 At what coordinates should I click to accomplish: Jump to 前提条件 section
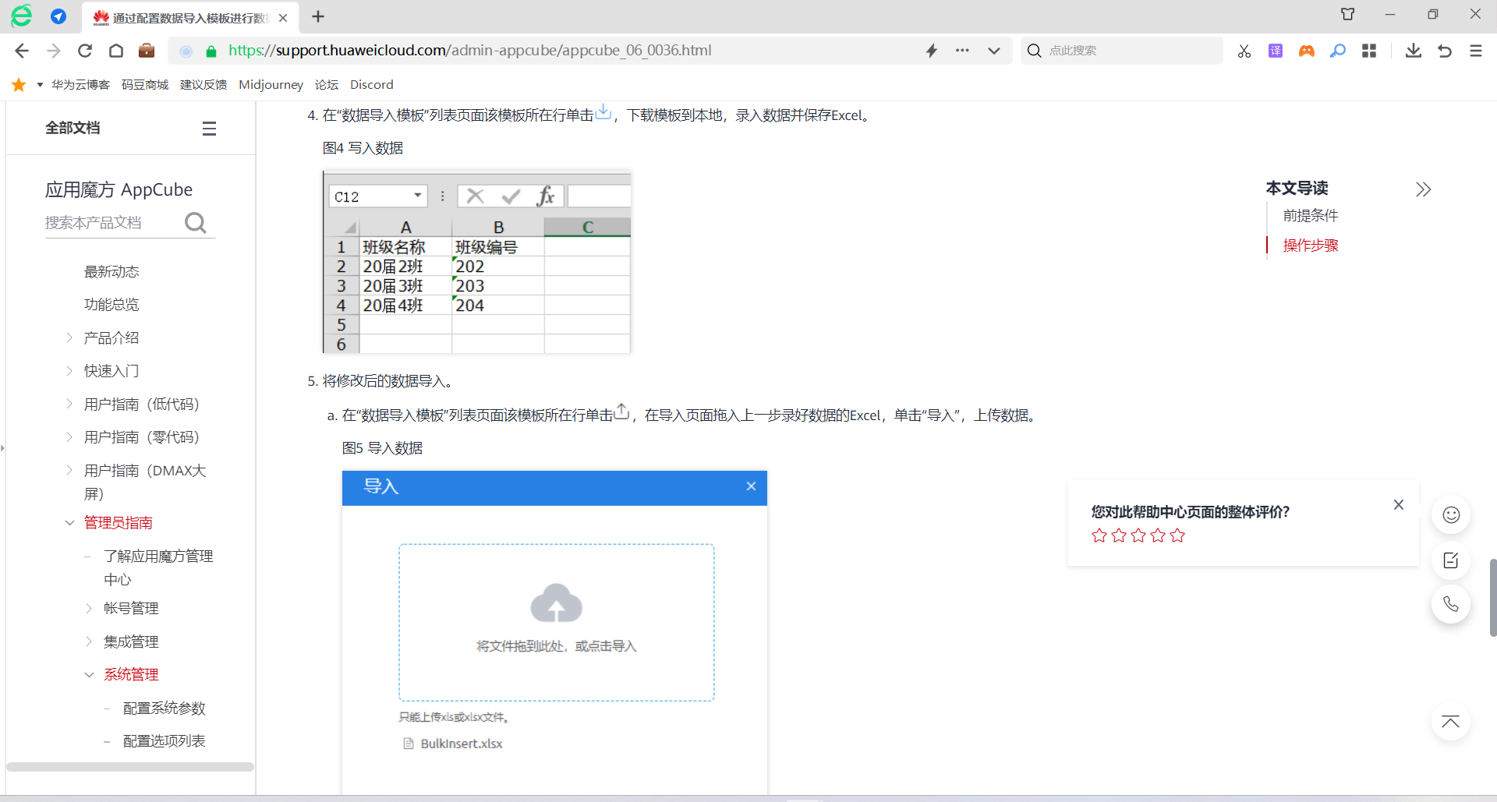coord(1311,215)
